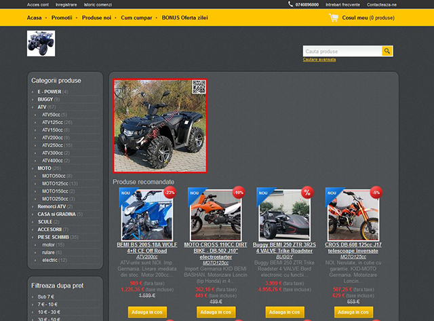
Task: Click the -23% discount badge
Action: 169,192
